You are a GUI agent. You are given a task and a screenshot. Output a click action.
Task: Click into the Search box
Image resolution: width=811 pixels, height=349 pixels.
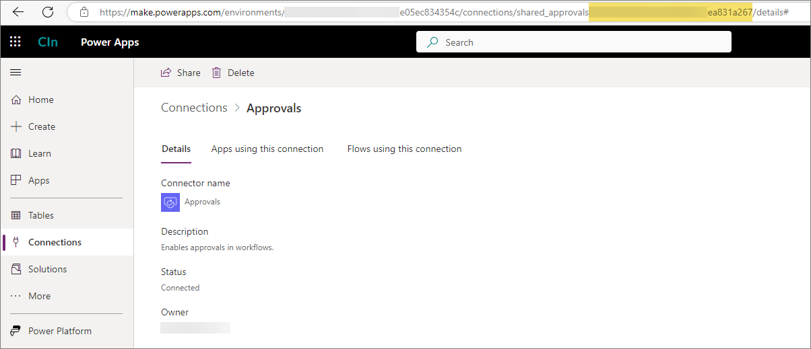(574, 42)
